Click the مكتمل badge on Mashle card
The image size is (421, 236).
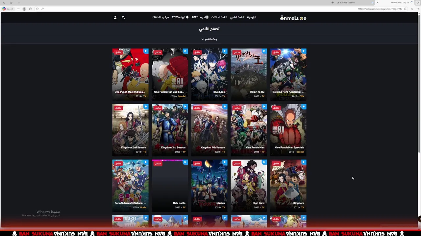(197, 163)
